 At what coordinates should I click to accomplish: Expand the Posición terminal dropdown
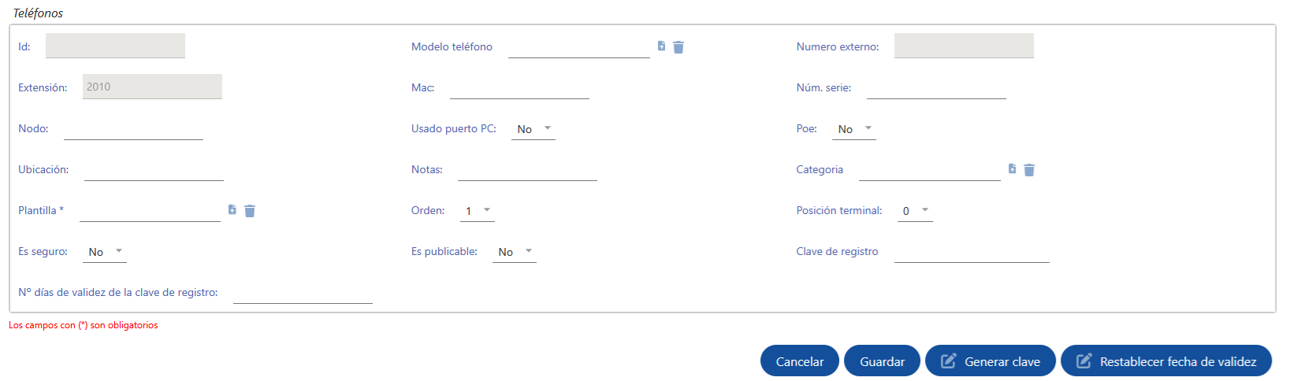pyautogui.click(x=915, y=211)
